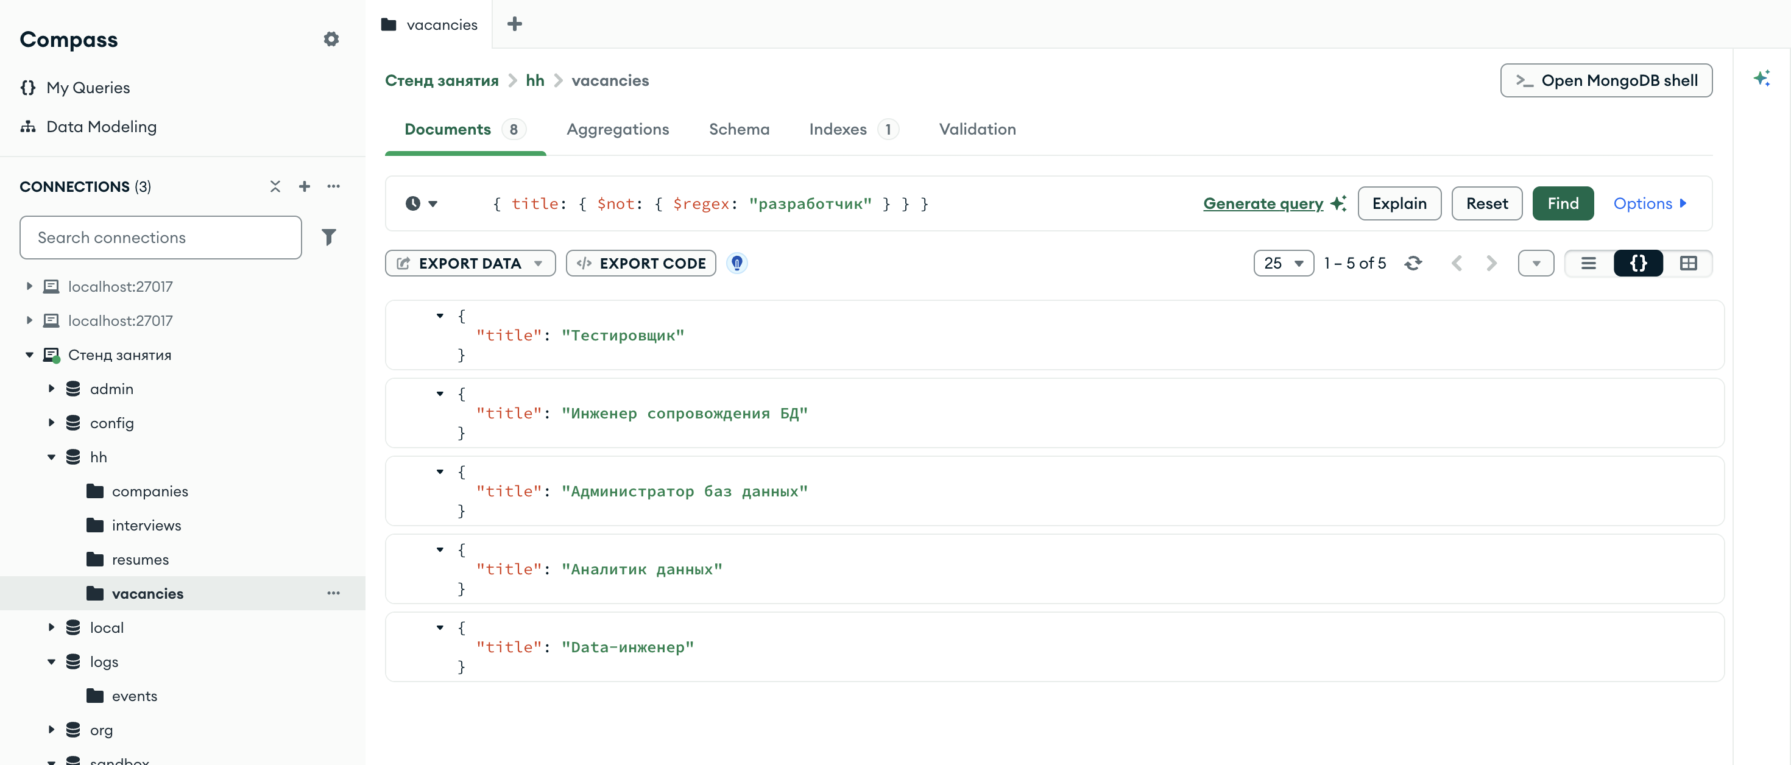Image resolution: width=1791 pixels, height=765 pixels.
Task: Switch to Indexes tab
Action: coord(853,129)
